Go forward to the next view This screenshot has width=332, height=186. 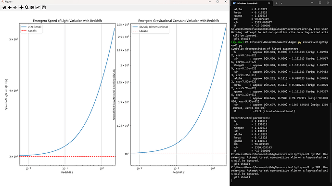click(x=15, y=7)
